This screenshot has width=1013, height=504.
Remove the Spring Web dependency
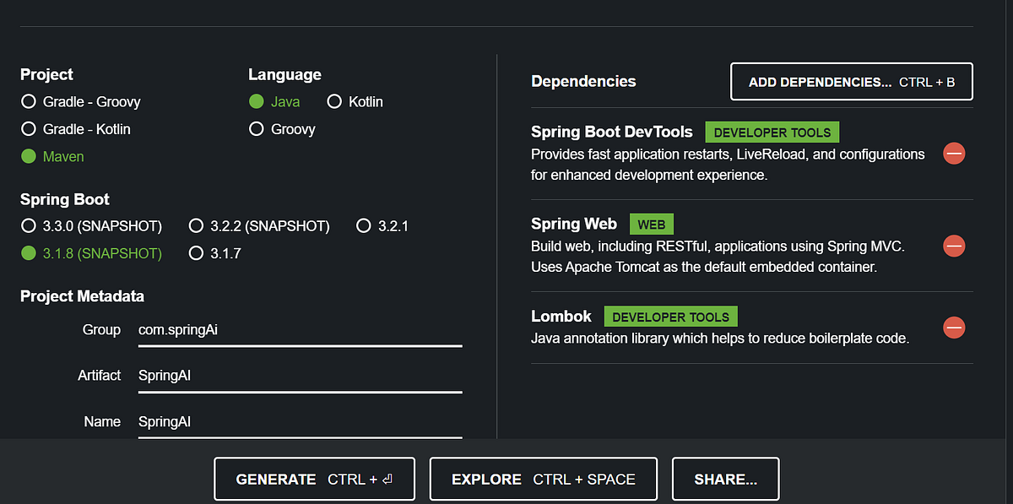(x=954, y=246)
